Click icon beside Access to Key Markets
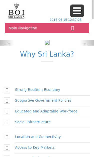94x157 pixels. [7, 148]
